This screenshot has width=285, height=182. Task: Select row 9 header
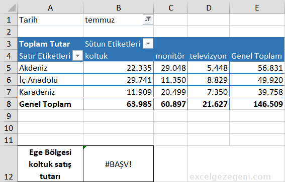9,116
